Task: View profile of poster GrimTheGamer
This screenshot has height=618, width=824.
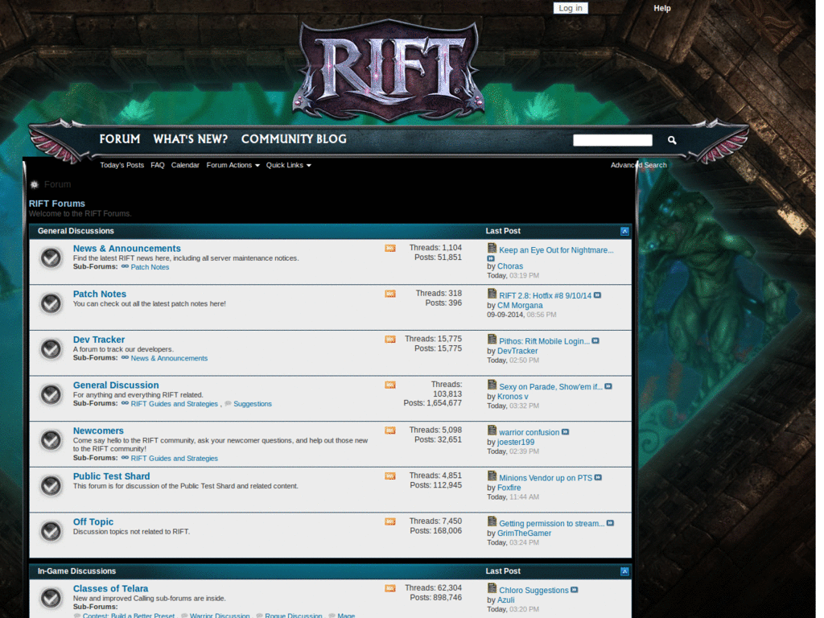Action: (x=524, y=533)
